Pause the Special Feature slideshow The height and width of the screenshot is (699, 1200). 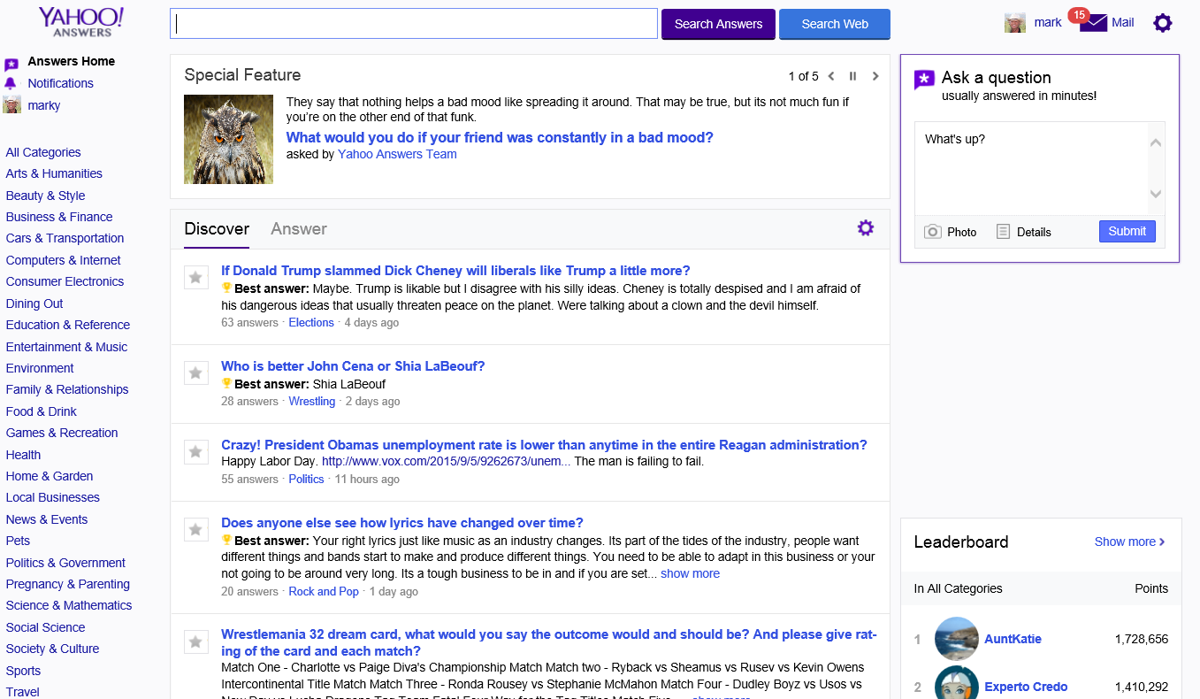point(853,76)
